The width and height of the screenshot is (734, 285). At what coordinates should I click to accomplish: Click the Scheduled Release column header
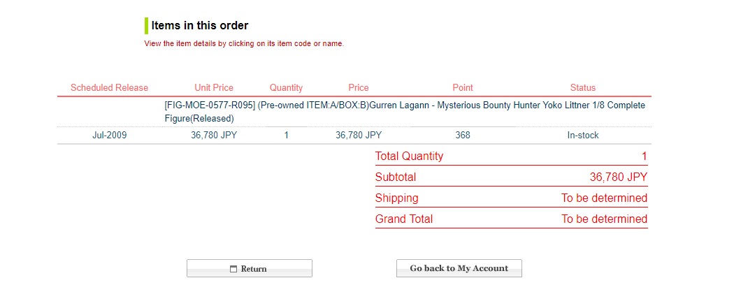coord(109,88)
